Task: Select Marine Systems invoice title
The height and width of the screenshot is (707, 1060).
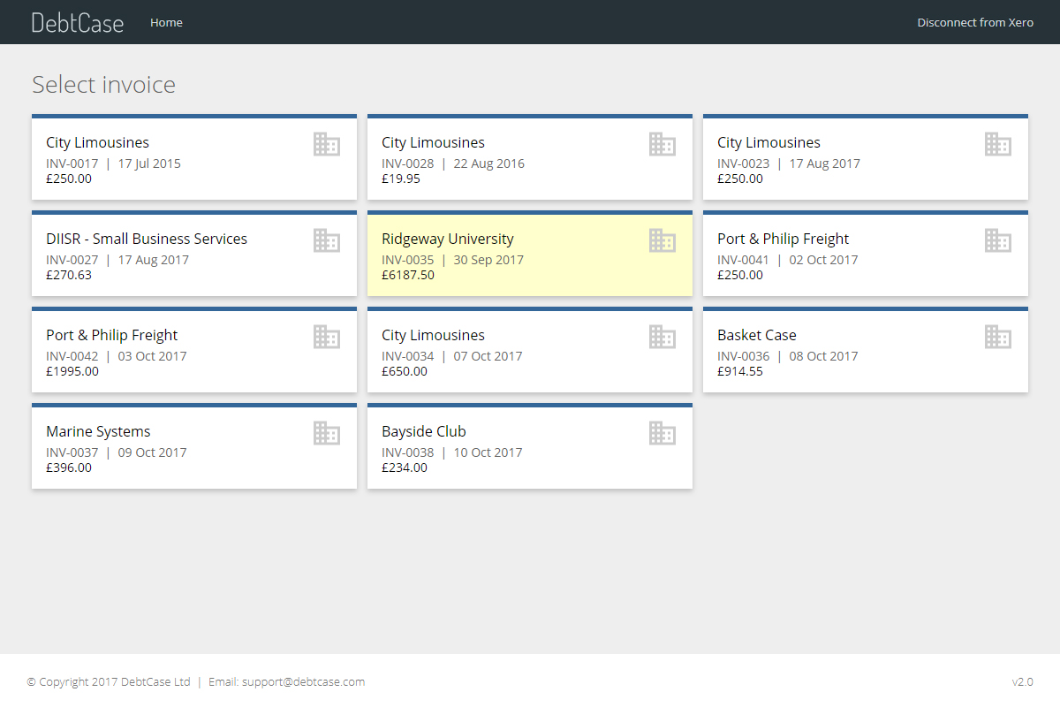Action: coord(98,431)
